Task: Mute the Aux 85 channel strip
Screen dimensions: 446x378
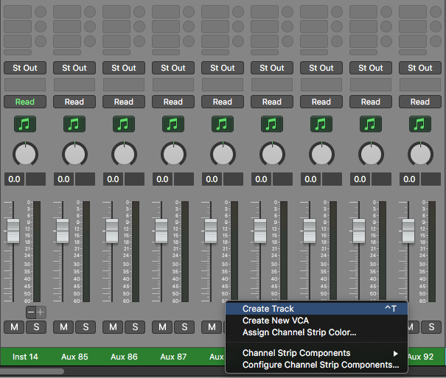Action: click(x=63, y=327)
